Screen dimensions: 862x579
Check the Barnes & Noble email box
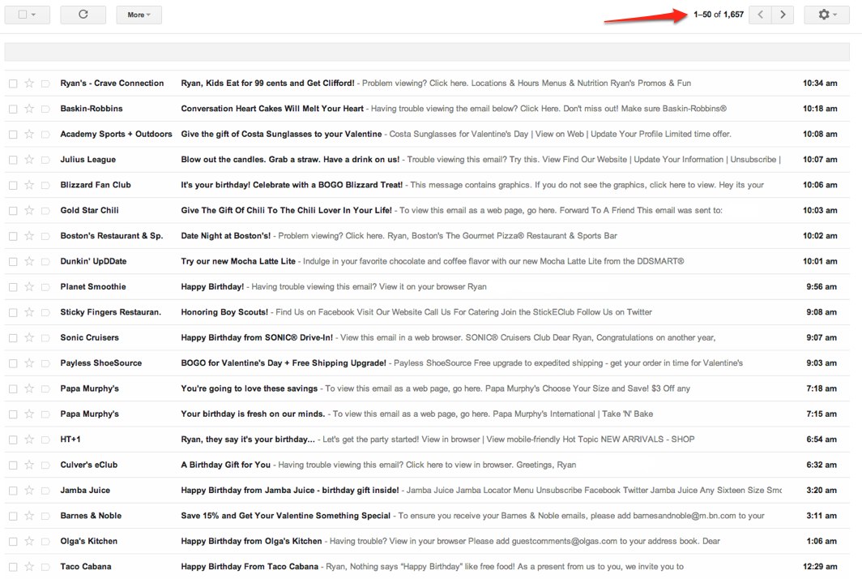tap(13, 517)
